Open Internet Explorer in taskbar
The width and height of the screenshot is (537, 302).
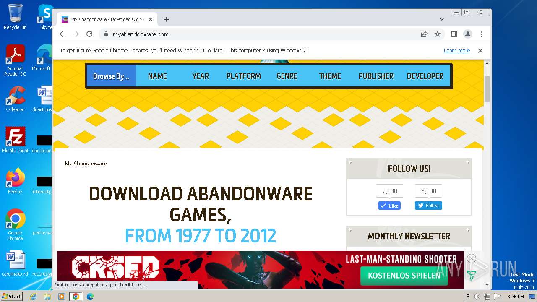(x=33, y=297)
